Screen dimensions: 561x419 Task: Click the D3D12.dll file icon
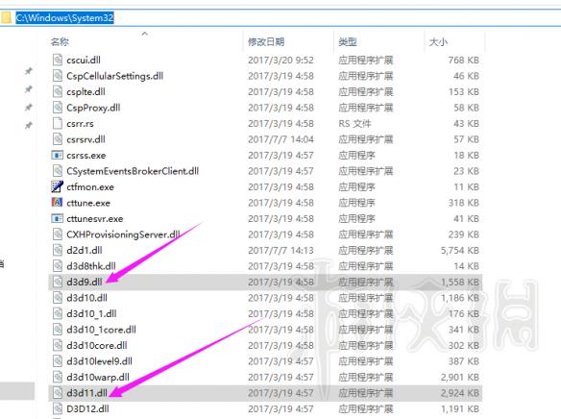tap(58, 408)
